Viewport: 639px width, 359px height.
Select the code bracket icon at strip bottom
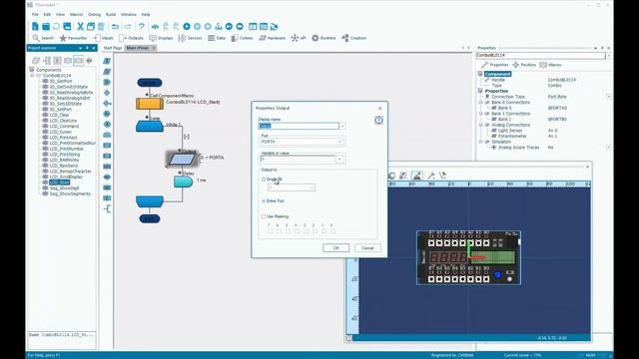[107, 208]
